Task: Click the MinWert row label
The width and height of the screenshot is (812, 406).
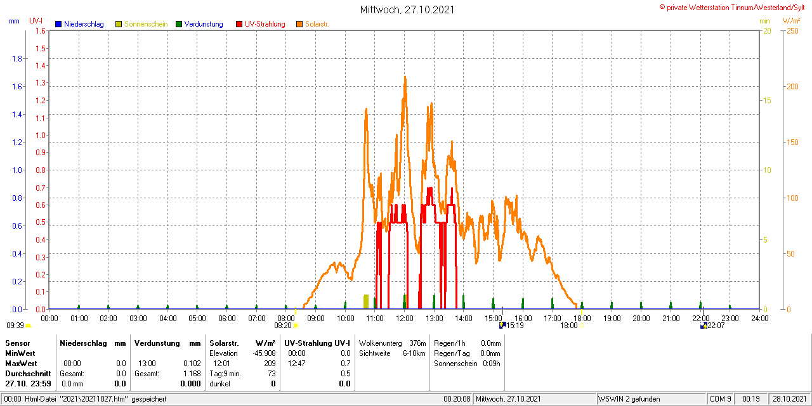Action: coord(20,353)
